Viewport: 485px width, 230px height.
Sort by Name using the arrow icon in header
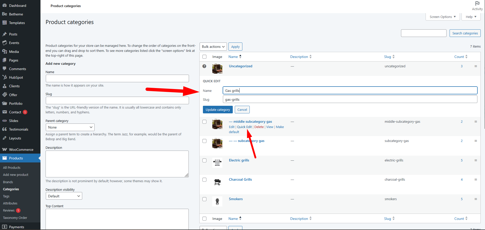pyautogui.click(x=240, y=57)
